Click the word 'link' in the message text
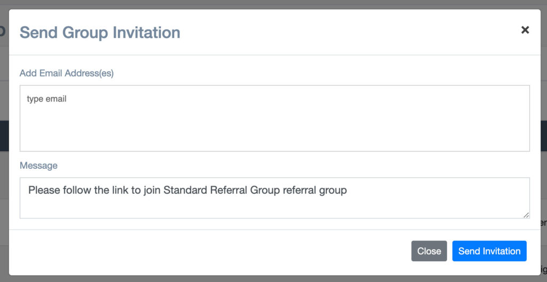The height and width of the screenshot is (282, 547). 122,190
